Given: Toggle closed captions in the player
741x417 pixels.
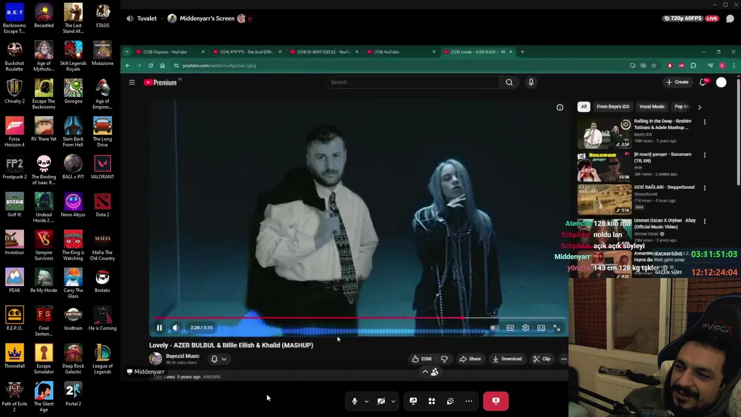Looking at the screenshot, I should click(510, 328).
